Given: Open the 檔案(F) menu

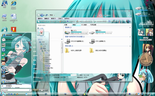Looking at the screenshot, I should (x=40, y=18).
